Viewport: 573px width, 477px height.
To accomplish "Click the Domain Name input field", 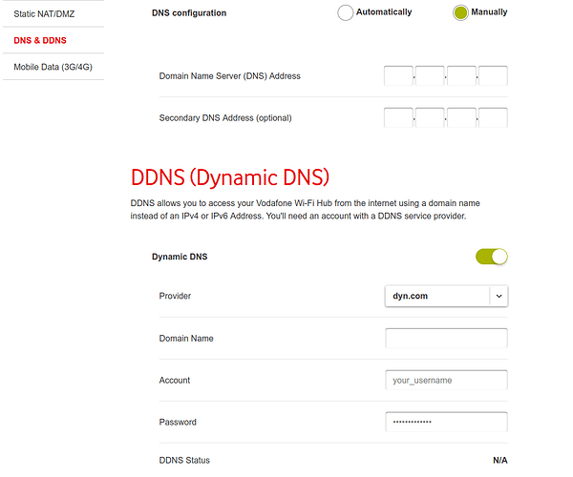I will point(446,338).
